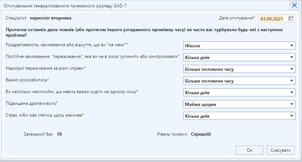
Task: Click the anxiety level value 'Середній'
Action: coord(201,134)
